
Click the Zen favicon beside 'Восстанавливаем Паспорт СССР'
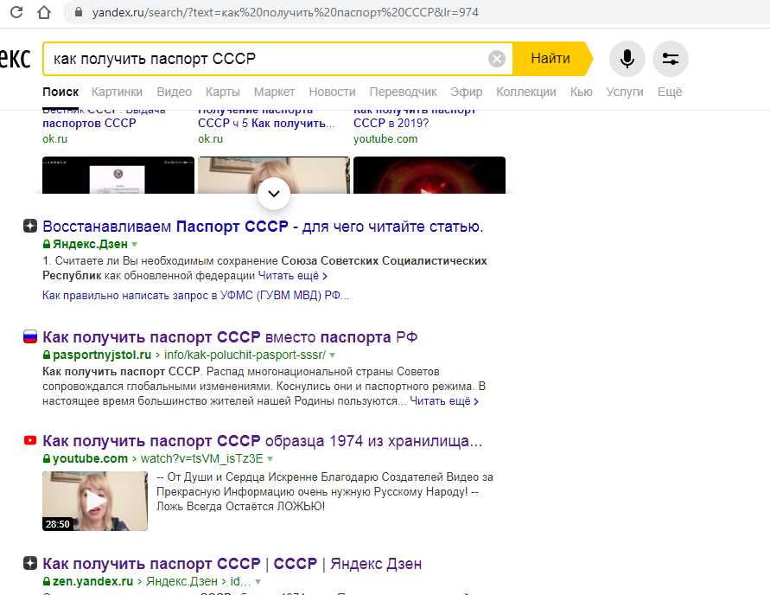click(30, 226)
